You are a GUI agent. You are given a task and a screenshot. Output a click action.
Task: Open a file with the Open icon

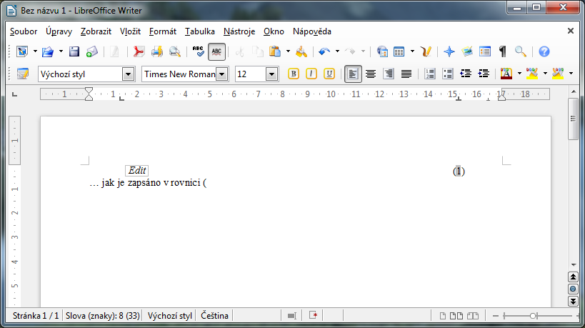[47, 51]
